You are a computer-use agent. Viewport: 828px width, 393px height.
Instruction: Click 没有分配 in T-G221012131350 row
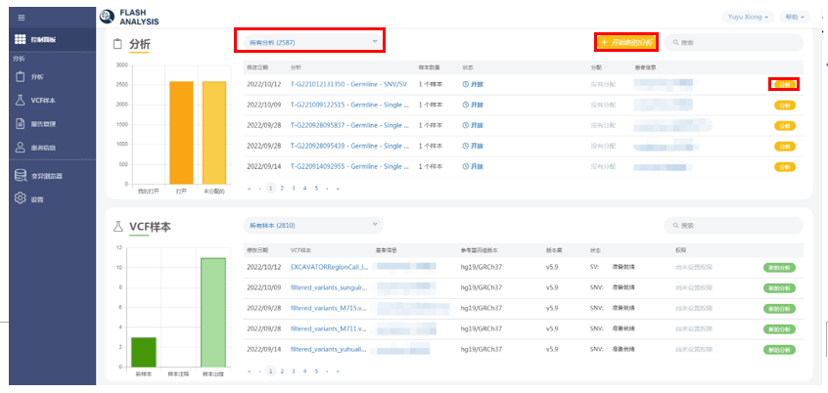(603, 84)
